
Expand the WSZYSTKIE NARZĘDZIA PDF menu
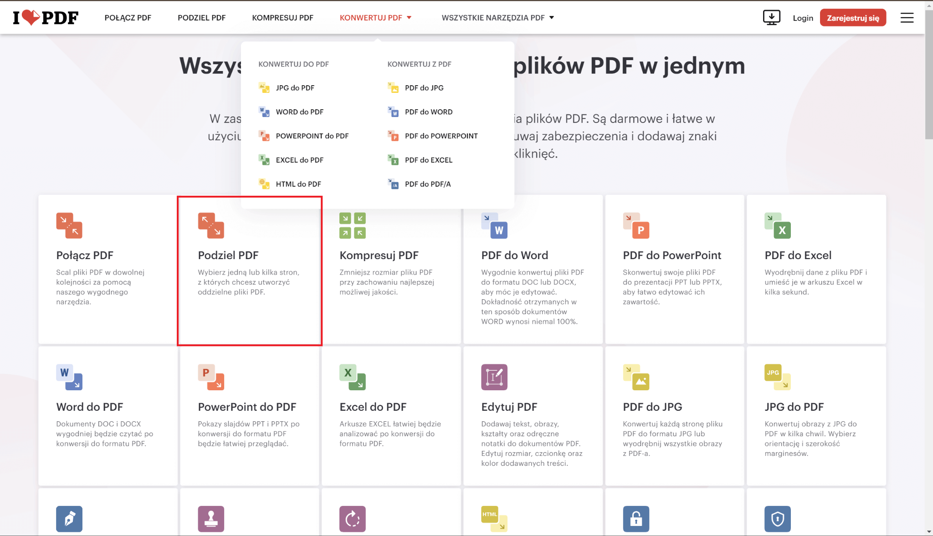point(497,17)
